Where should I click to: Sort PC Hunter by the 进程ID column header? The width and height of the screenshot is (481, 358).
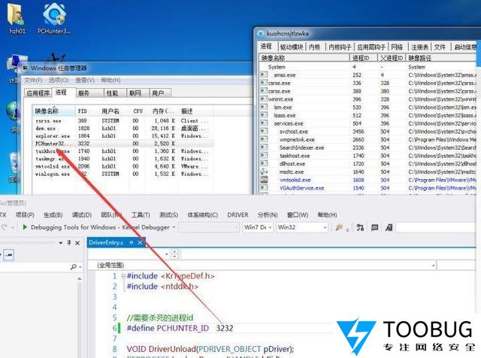point(363,58)
